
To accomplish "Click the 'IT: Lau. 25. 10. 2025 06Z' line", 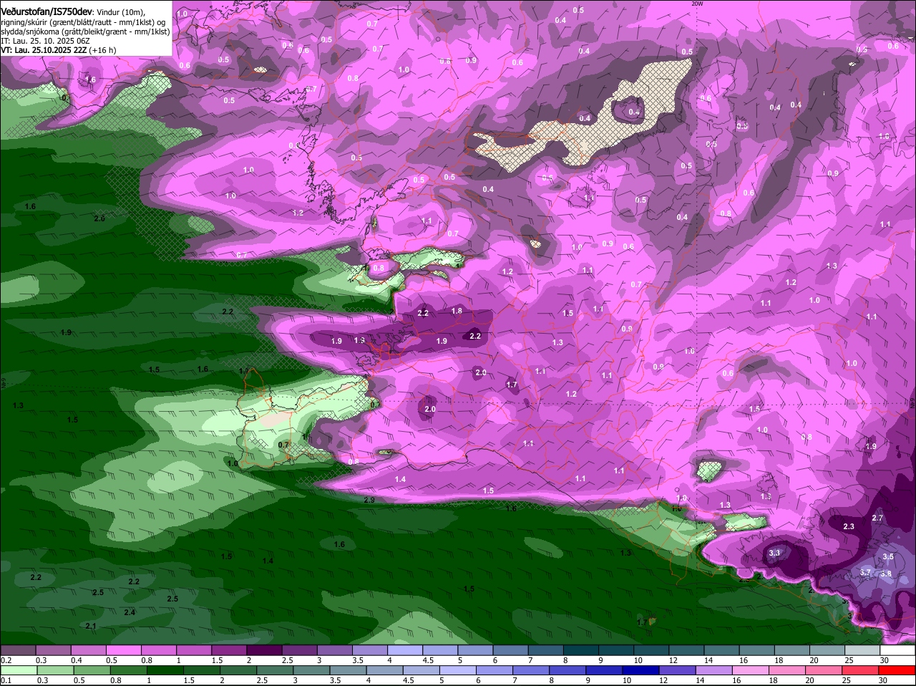I will tap(45, 41).
